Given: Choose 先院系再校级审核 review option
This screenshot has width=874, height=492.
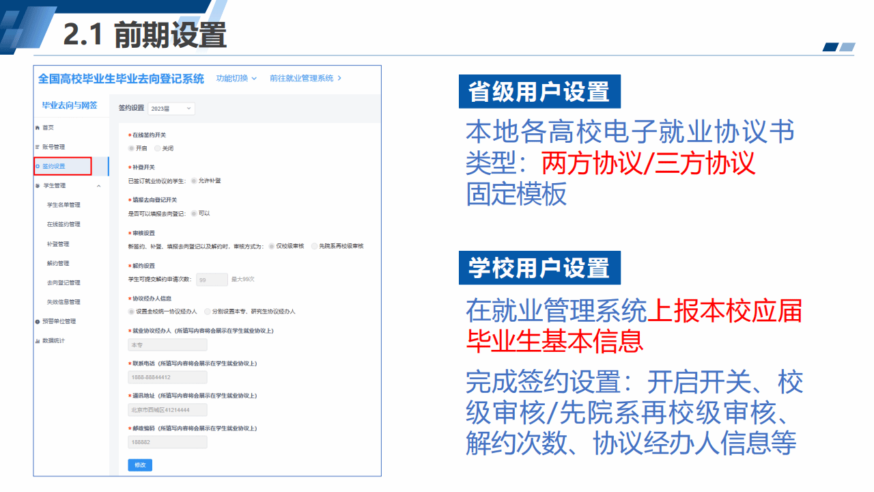Looking at the screenshot, I should pos(314,246).
